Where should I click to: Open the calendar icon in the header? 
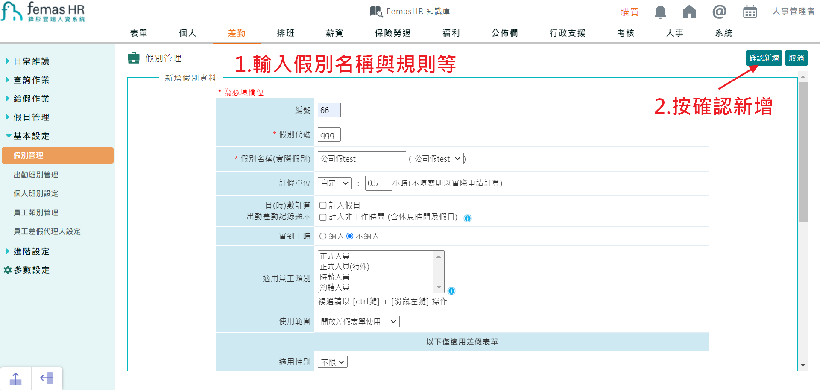point(750,12)
